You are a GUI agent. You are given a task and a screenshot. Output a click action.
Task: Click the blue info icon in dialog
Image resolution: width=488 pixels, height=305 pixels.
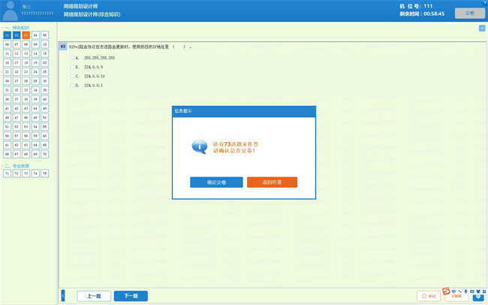click(x=199, y=146)
